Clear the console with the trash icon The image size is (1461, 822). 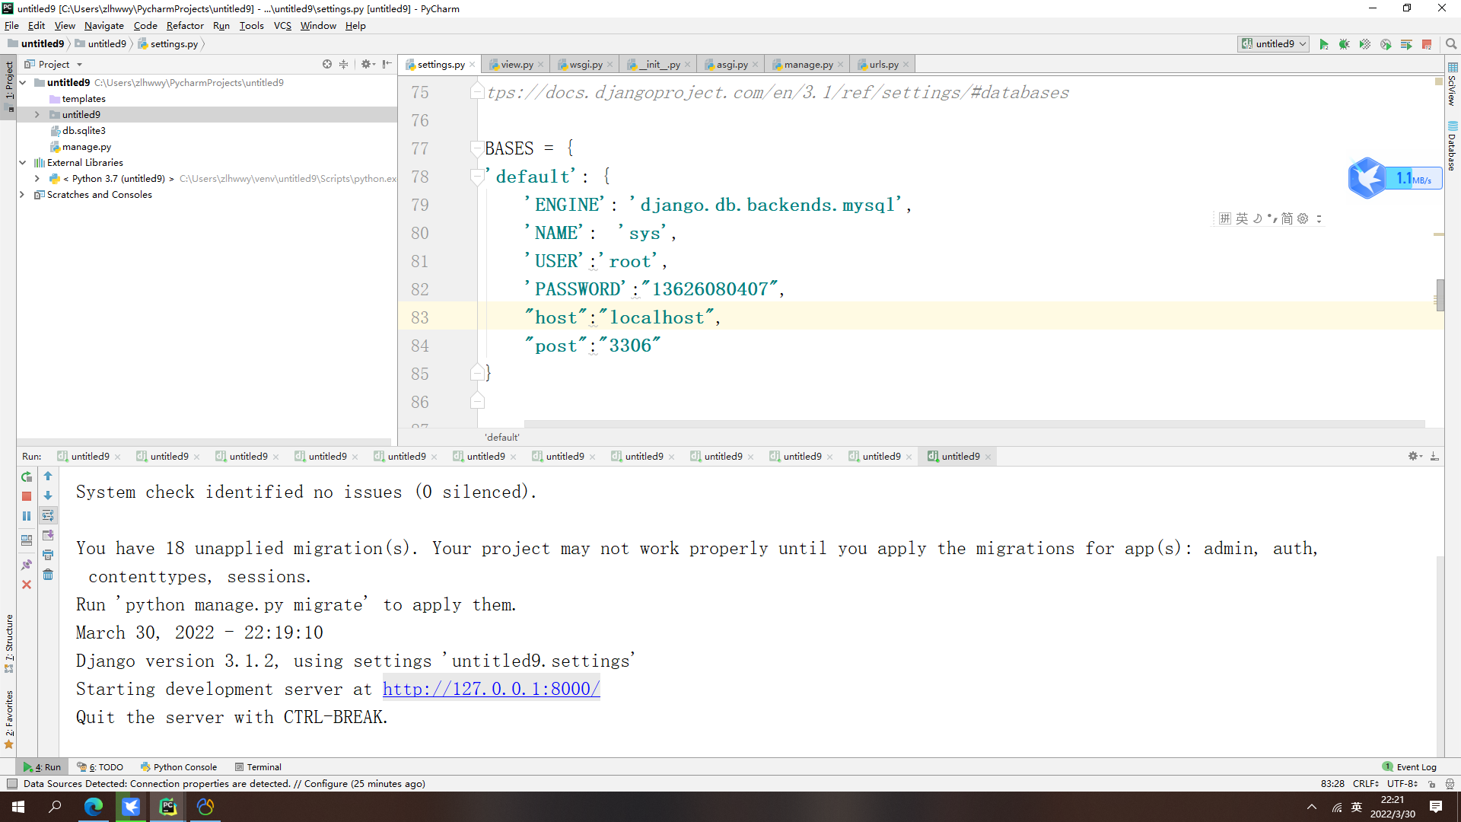pyautogui.click(x=48, y=575)
